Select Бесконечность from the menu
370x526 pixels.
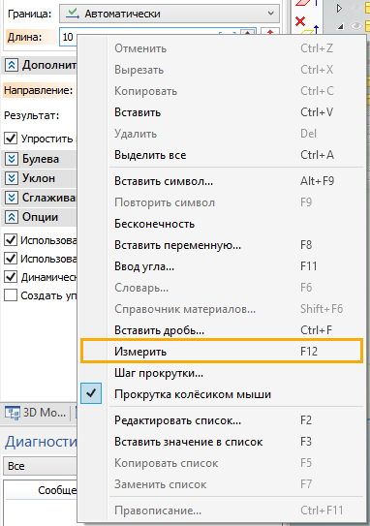point(222,224)
